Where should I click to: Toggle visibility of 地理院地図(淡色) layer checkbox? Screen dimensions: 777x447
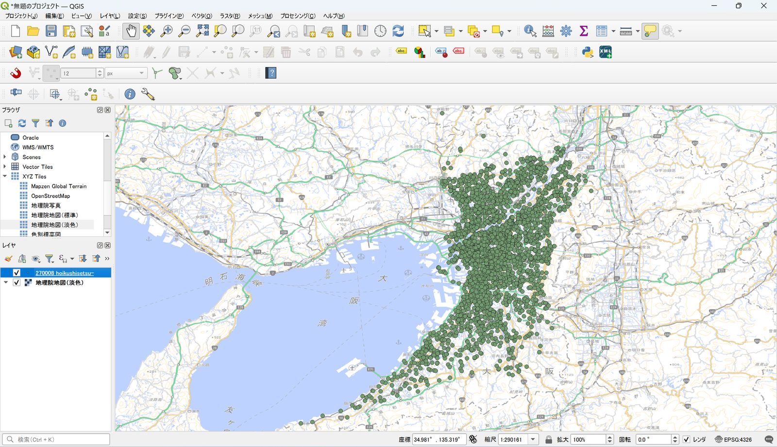[x=17, y=282]
